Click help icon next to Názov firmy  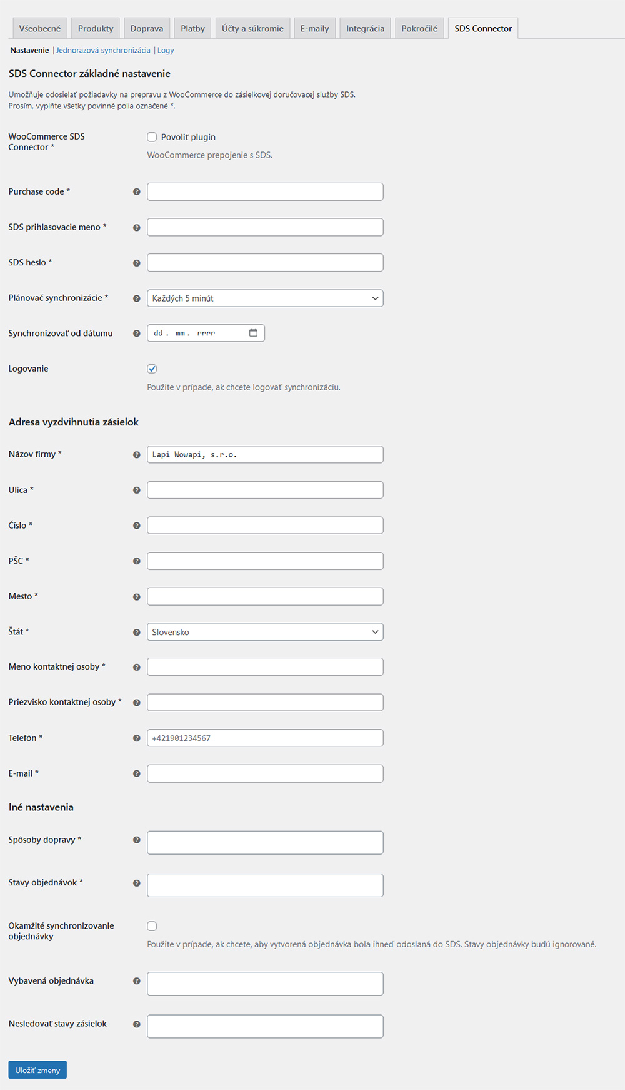137,455
